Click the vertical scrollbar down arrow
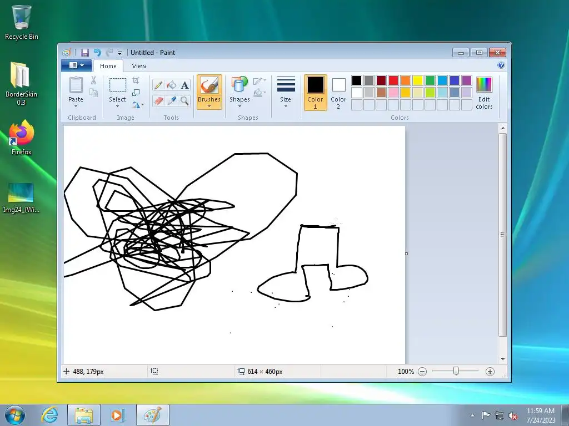 [502, 359]
